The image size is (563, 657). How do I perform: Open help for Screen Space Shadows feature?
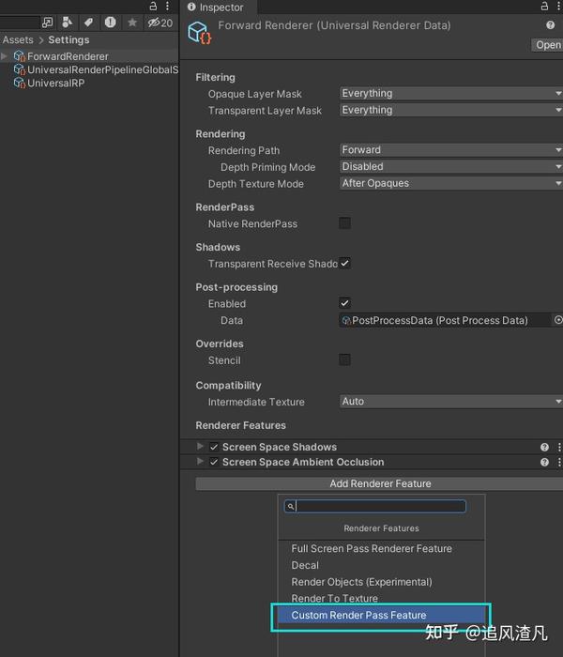pos(544,447)
